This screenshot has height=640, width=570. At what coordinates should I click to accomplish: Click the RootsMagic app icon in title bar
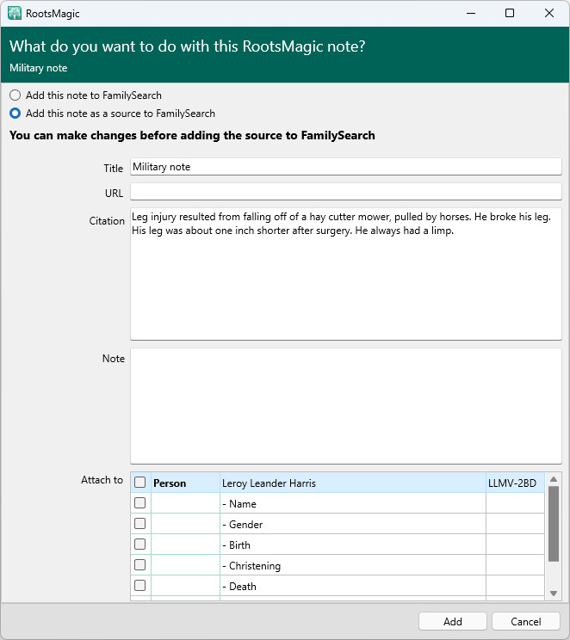pyautogui.click(x=15, y=13)
